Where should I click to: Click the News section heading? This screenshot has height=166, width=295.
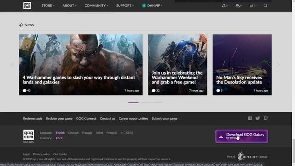pyautogui.click(x=29, y=25)
